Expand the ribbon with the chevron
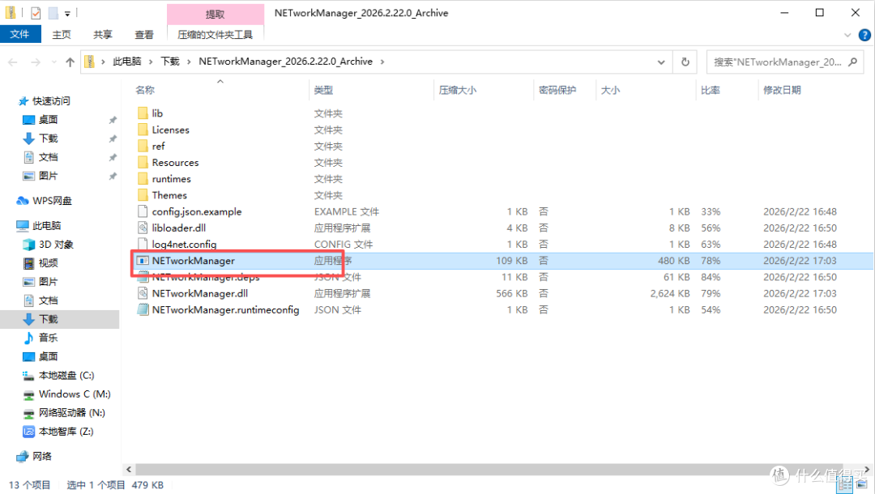Image resolution: width=875 pixels, height=494 pixels. point(847,35)
